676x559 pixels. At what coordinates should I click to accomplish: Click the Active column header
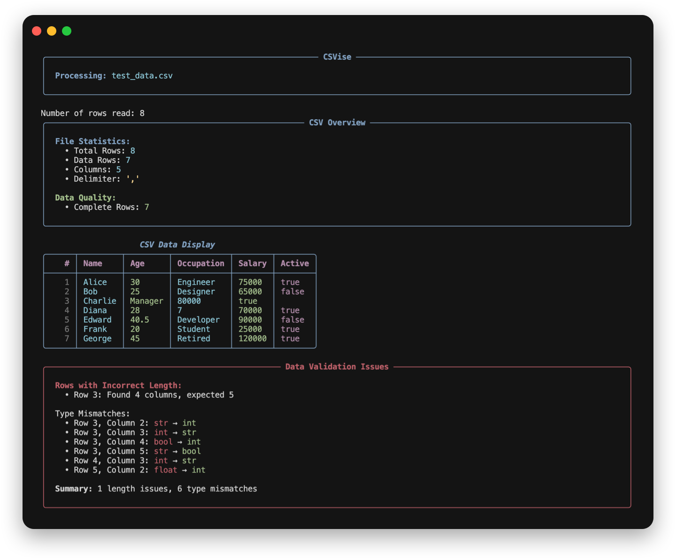[294, 263]
